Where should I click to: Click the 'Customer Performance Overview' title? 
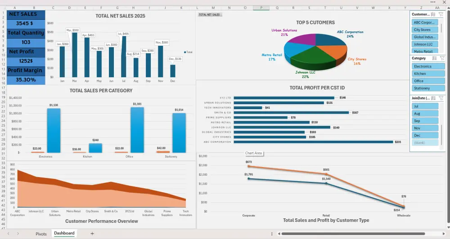pyautogui.click(x=102, y=221)
